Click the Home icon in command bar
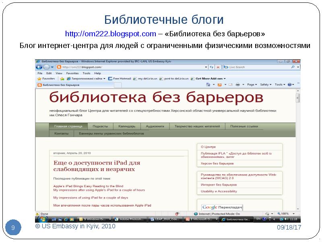The width and height of the screenshot is (322, 242). click(208, 85)
